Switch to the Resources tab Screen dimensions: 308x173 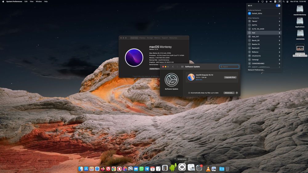tap(173, 38)
